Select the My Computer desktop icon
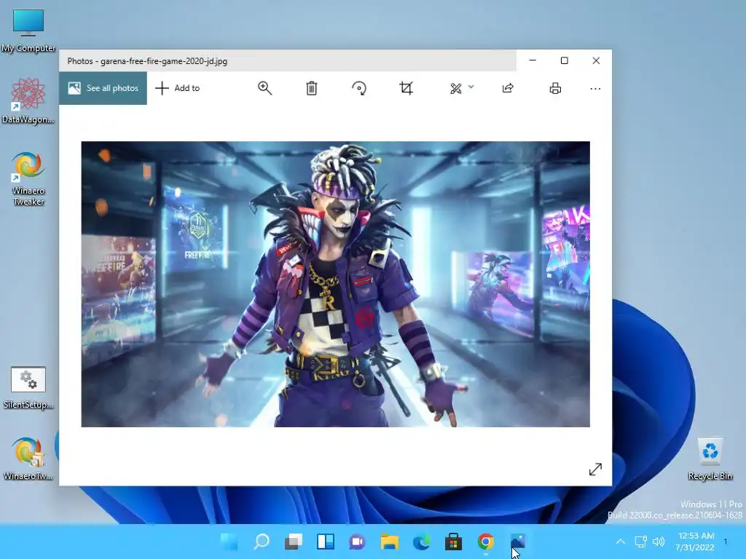 pyautogui.click(x=28, y=31)
